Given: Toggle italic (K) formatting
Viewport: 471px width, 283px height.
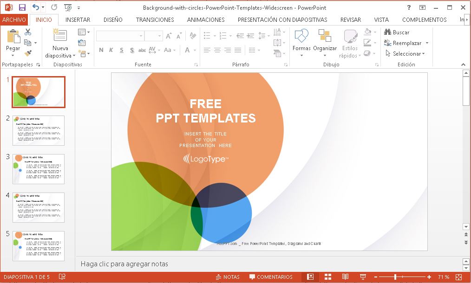Looking at the screenshot, I should coord(111,50).
